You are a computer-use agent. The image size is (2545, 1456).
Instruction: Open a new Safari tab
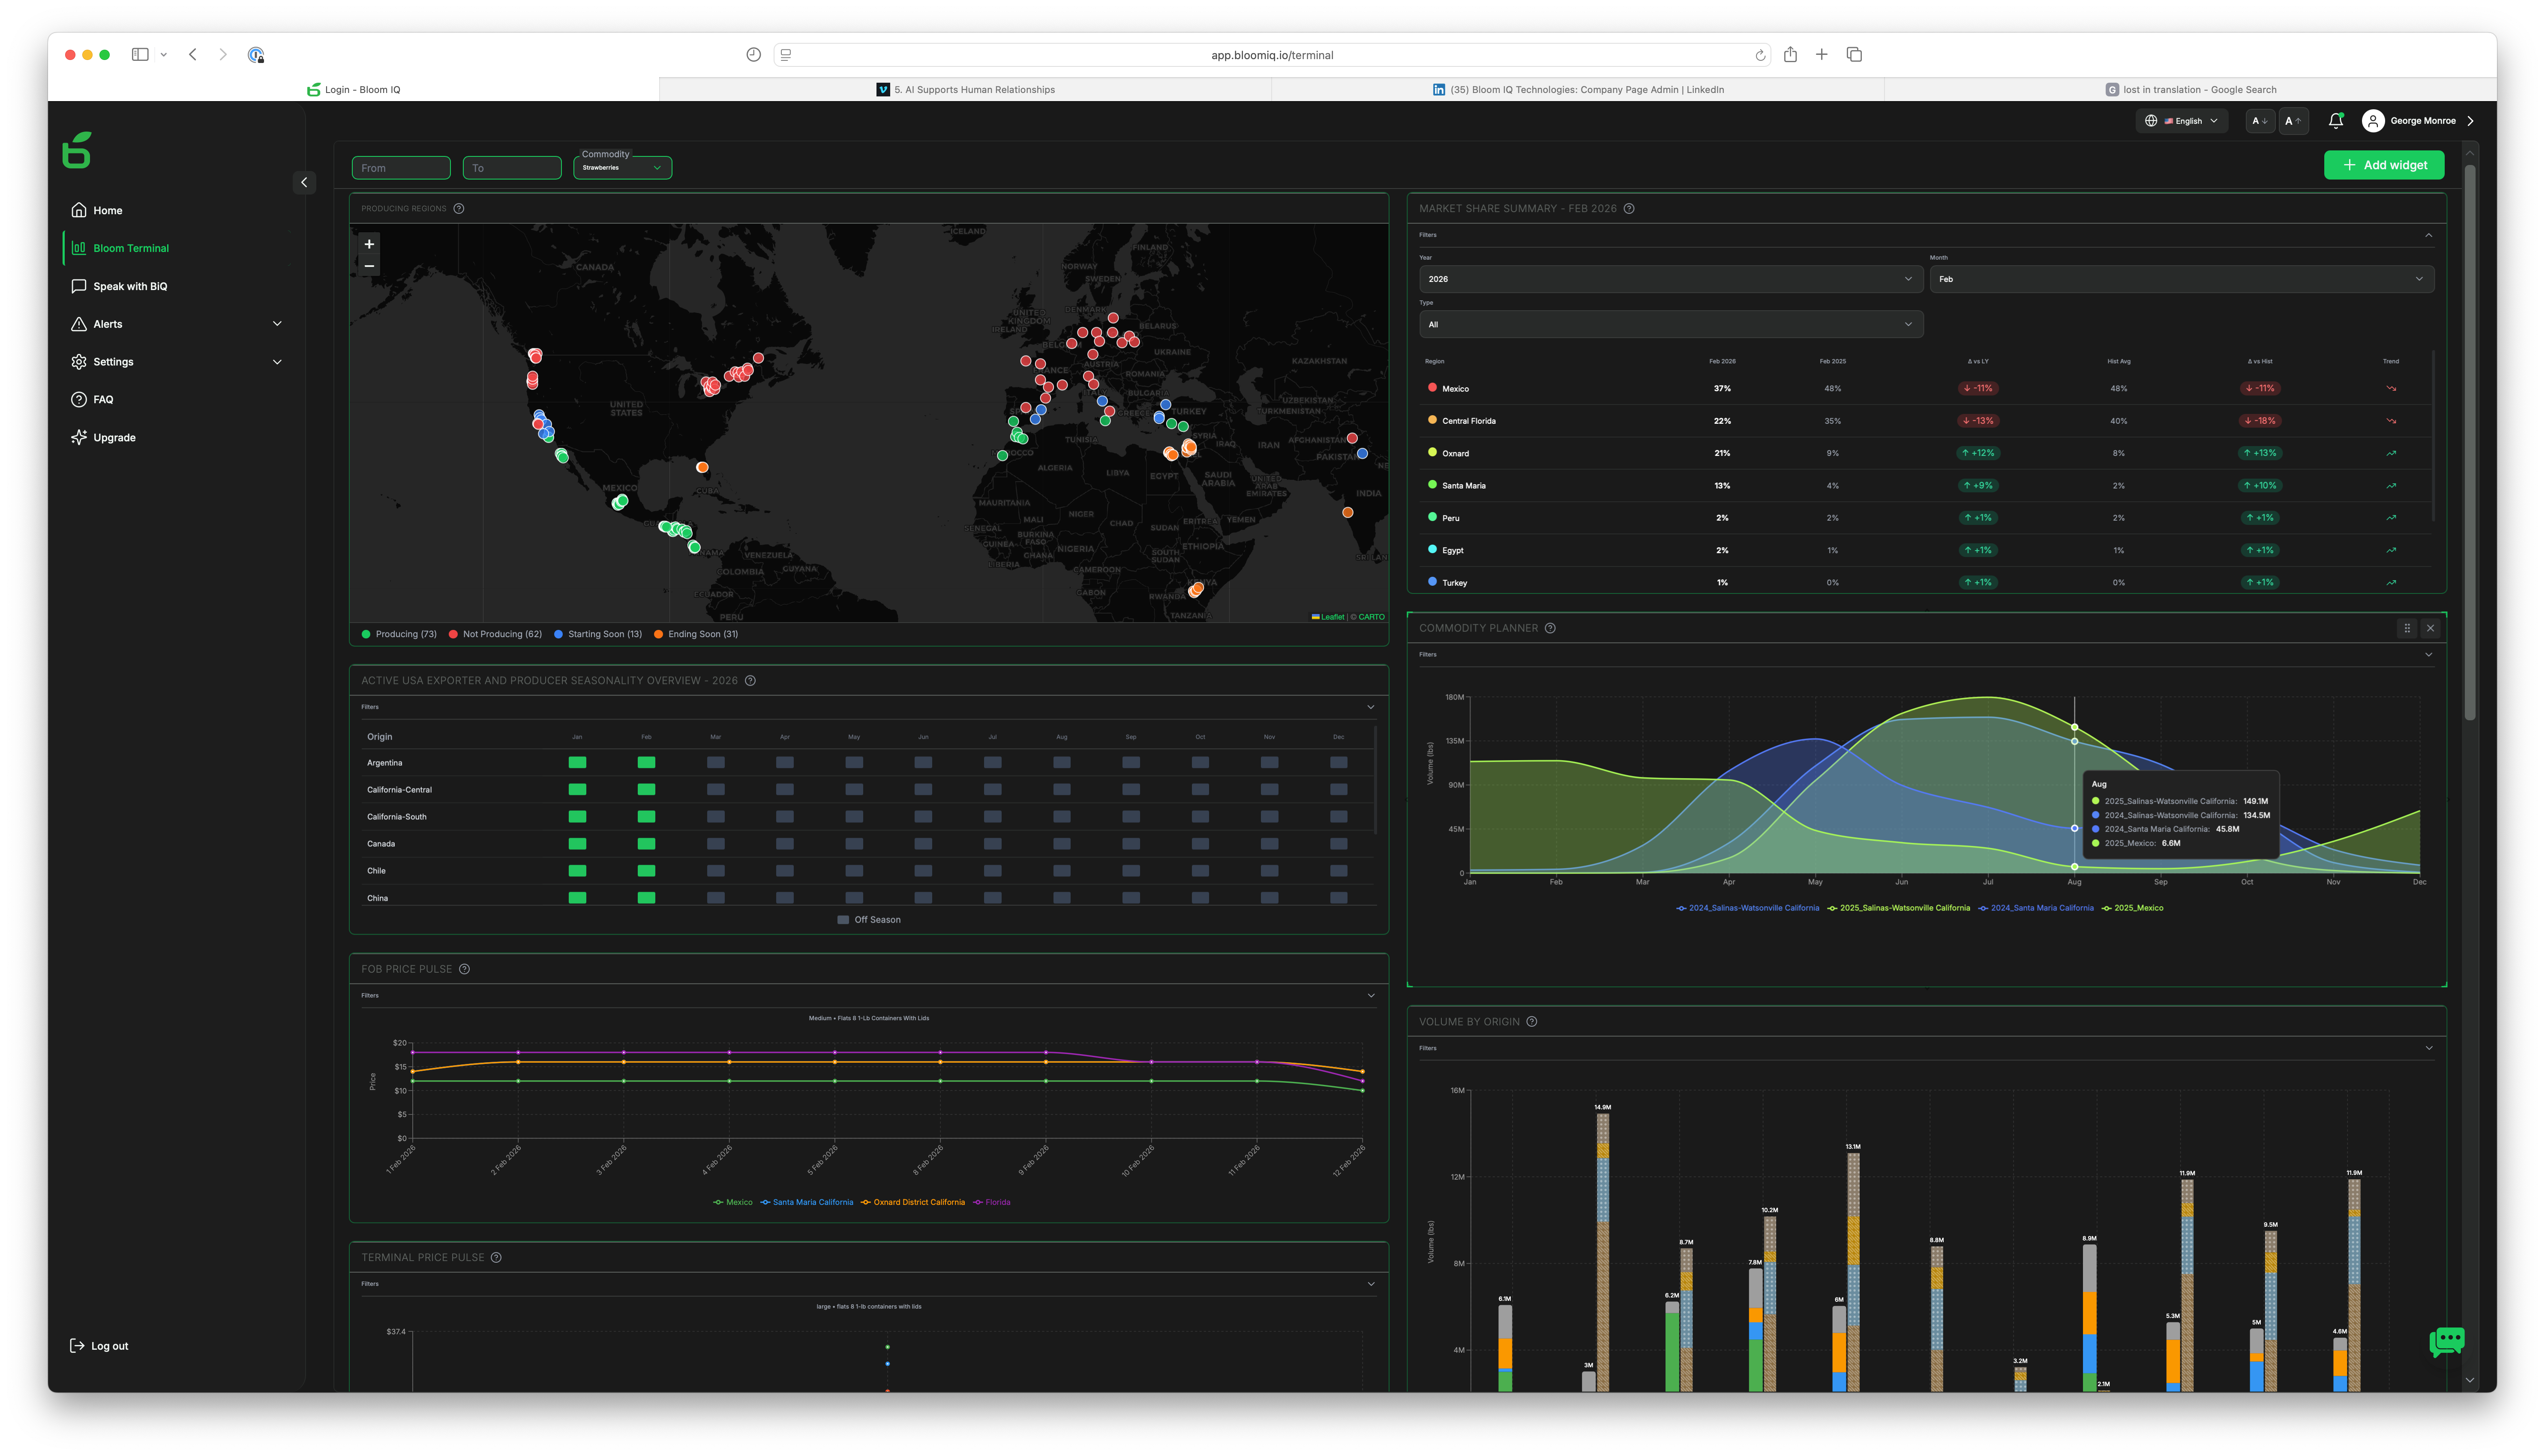(1822, 55)
